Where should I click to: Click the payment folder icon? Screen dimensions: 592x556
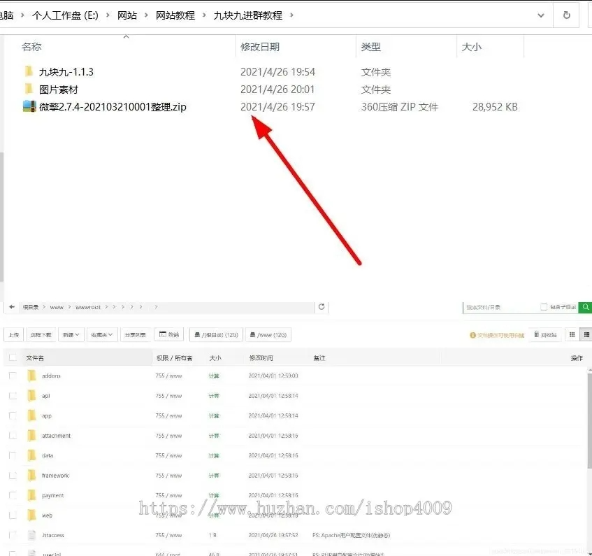[x=31, y=495]
